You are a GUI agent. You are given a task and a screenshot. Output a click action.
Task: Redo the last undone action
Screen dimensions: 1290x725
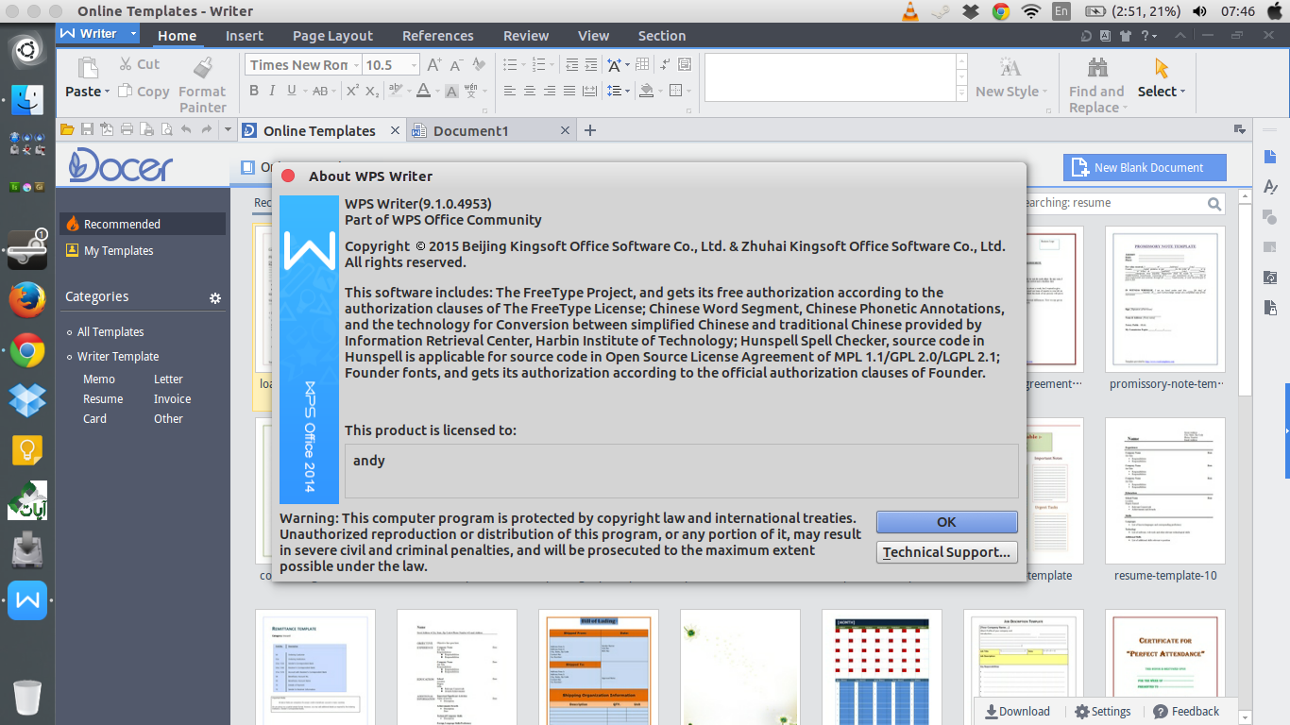click(x=207, y=130)
